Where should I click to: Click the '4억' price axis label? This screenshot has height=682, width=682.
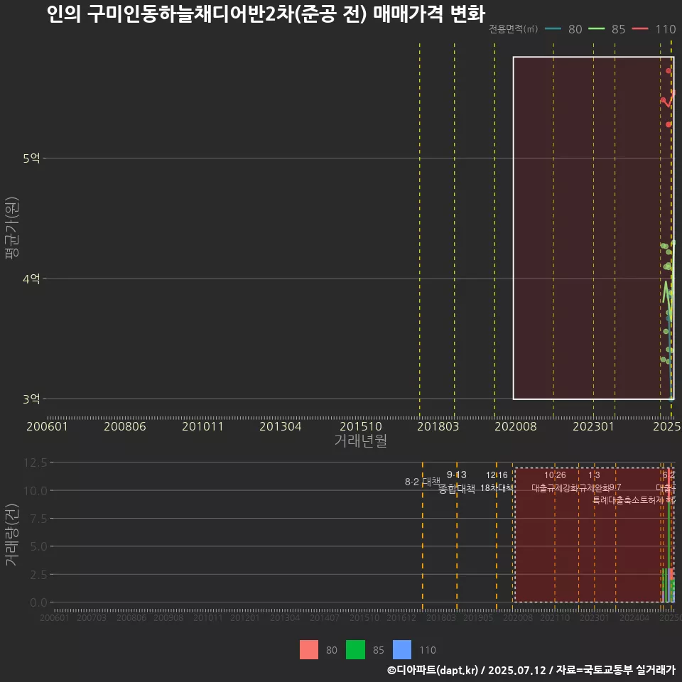click(31, 278)
